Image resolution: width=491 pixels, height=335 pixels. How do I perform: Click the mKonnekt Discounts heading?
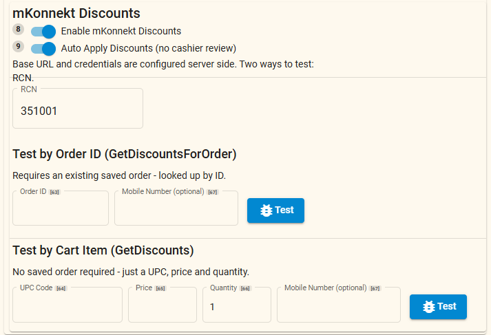click(x=76, y=14)
